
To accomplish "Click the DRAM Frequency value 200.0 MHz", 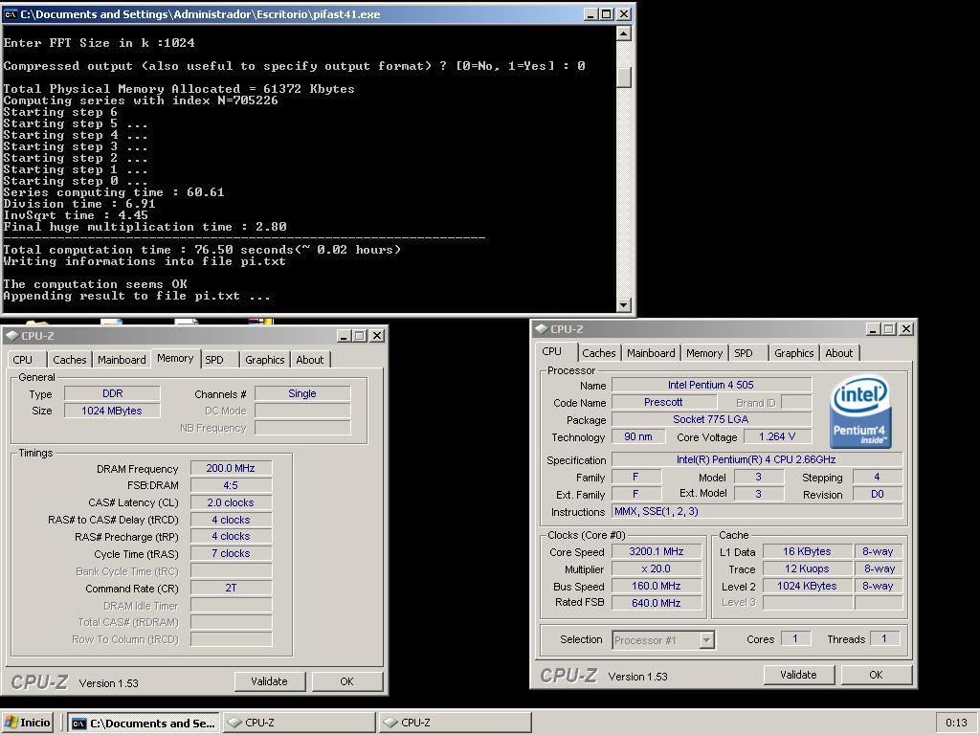I will point(231,468).
